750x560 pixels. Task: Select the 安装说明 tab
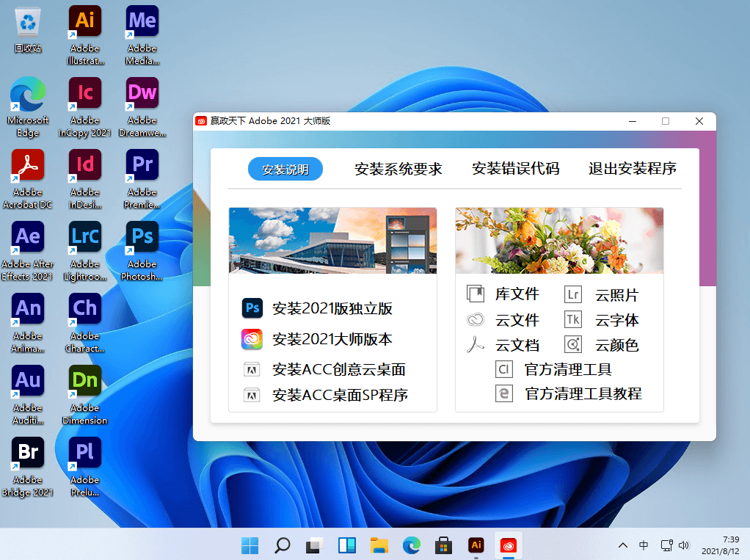(x=285, y=169)
